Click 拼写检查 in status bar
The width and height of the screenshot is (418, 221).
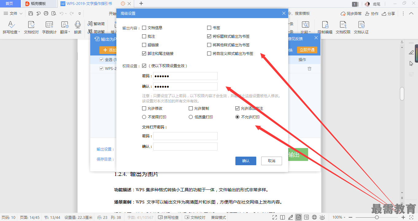[x=168, y=217]
